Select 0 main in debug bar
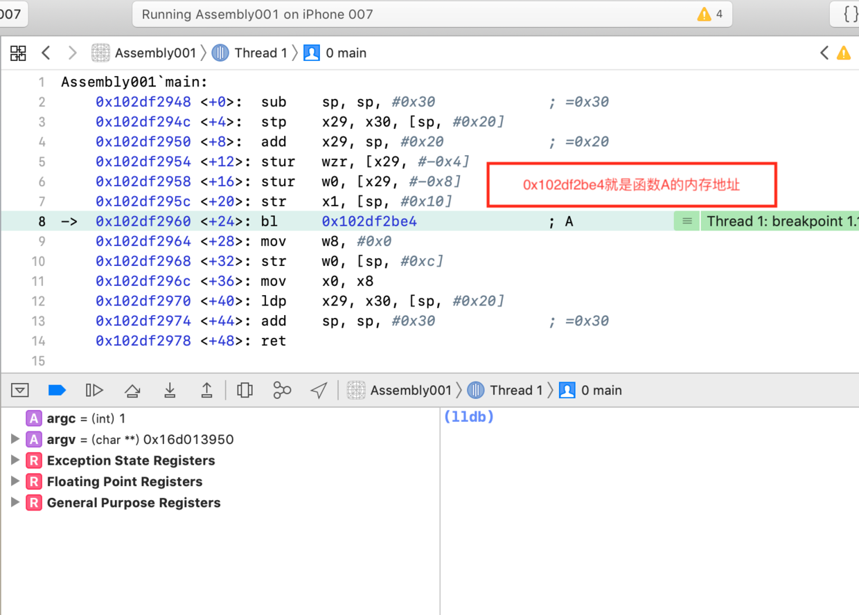859x615 pixels. [x=591, y=391]
